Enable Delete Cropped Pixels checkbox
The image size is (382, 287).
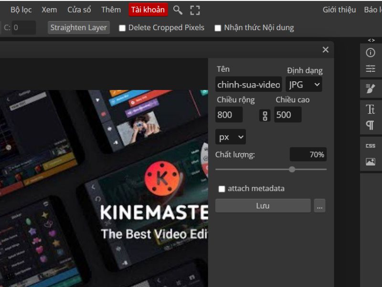coord(122,28)
